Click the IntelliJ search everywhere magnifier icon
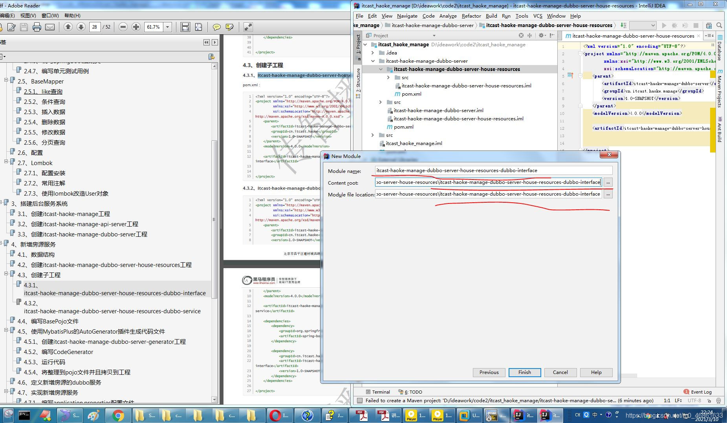 719,25
